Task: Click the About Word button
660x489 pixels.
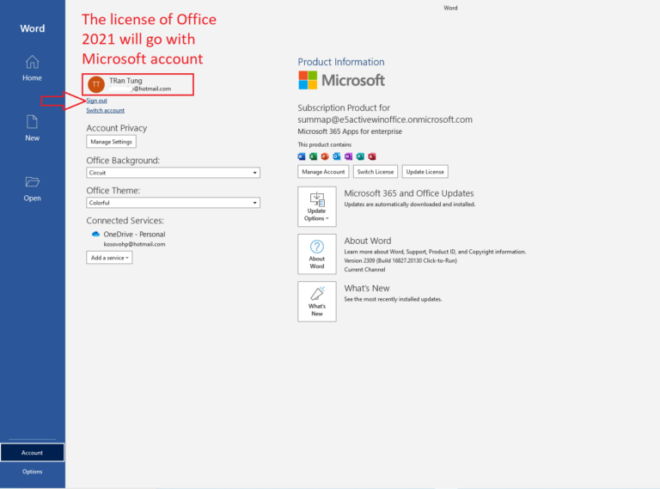Action: pos(317,254)
